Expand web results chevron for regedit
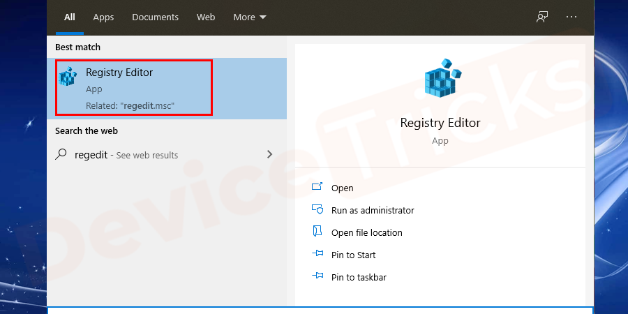The width and height of the screenshot is (628, 314). pos(269,154)
